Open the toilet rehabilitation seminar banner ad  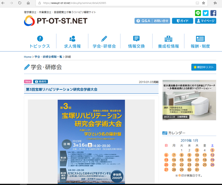(189, 100)
